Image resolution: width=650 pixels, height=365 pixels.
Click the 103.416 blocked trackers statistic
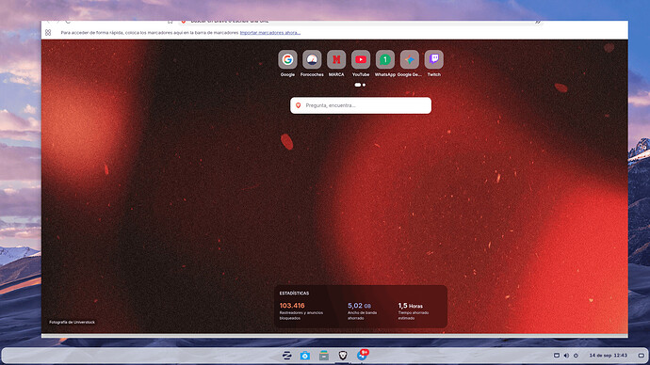(x=292, y=306)
